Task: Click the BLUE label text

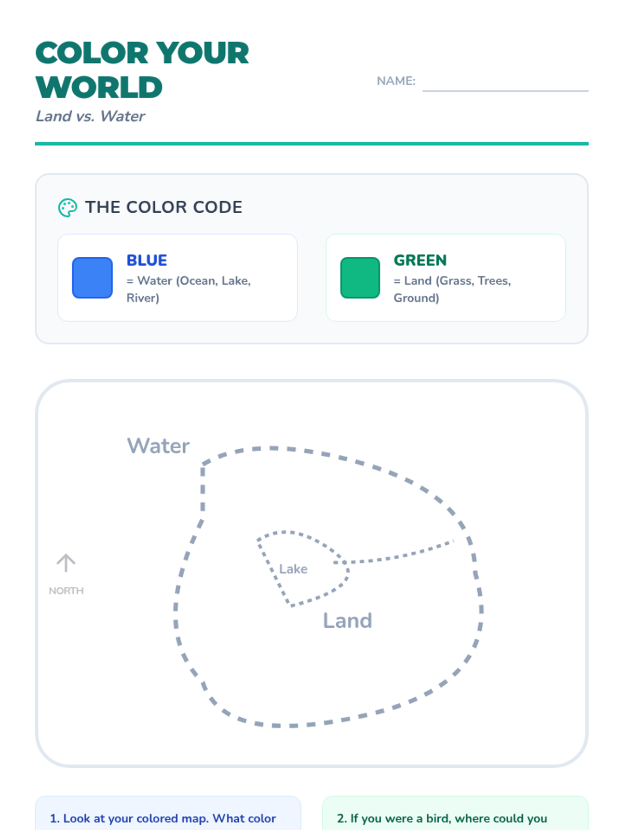Action: tap(147, 260)
